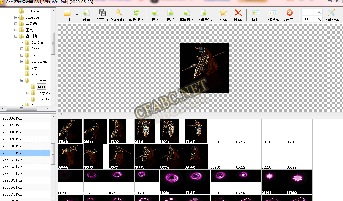Image resolution: width=343 pixels, height=201 pixels.
Task: Run 数据转换 data conversion
Action: click(136, 15)
